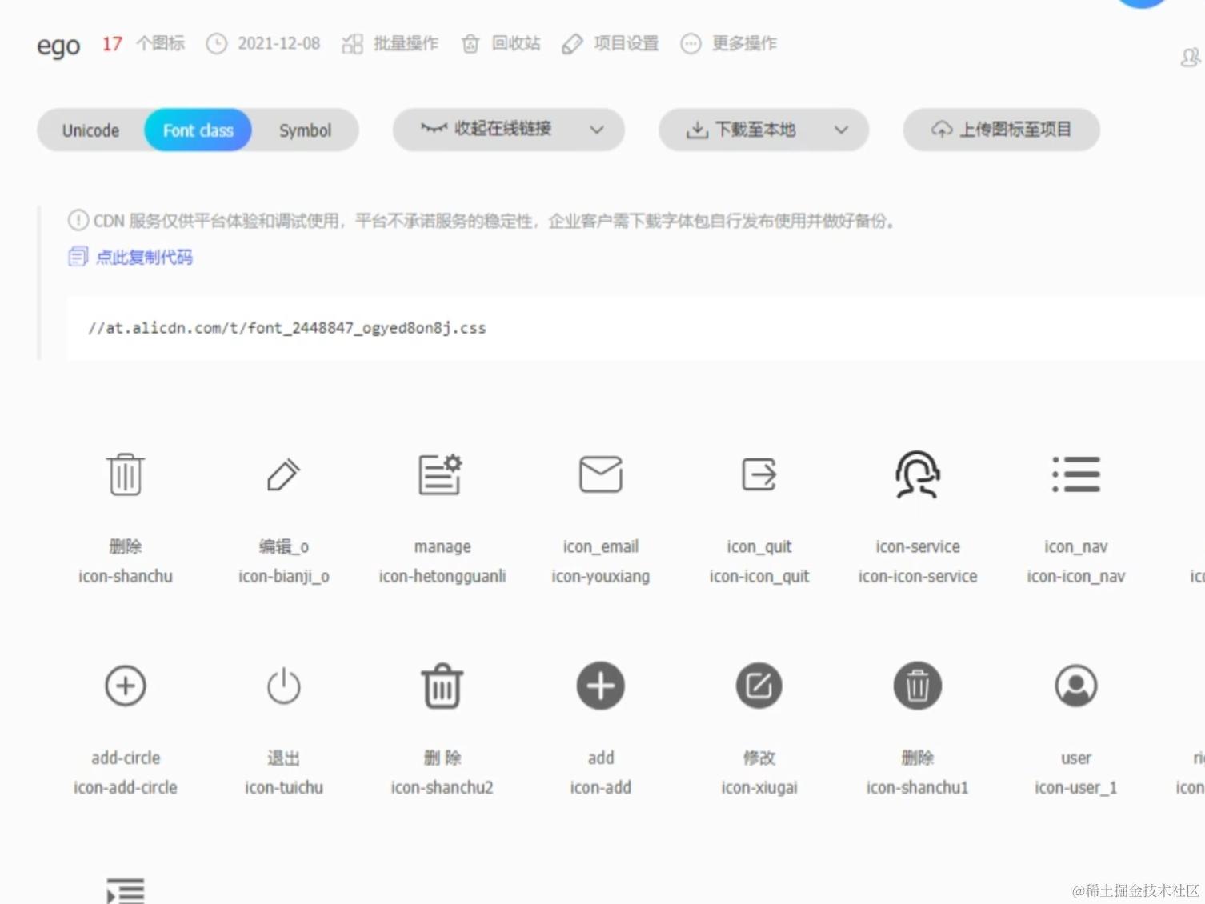This screenshot has width=1205, height=904.
Task: Open 批量操作 batch operations
Action: 406,43
